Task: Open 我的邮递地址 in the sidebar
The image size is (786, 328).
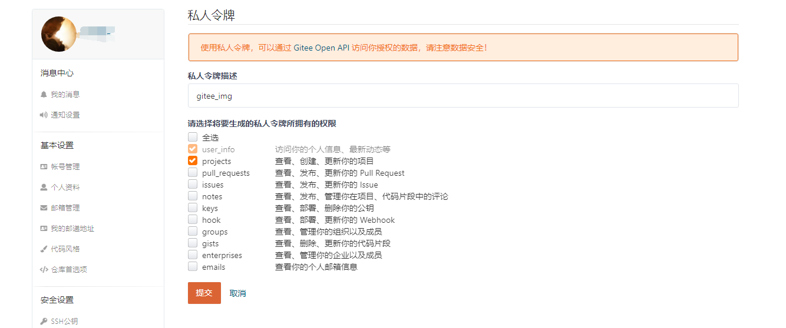Action: tap(72, 229)
